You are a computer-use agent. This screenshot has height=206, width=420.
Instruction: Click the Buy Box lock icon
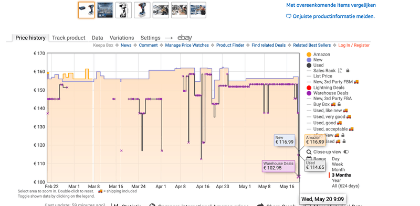click(x=339, y=104)
